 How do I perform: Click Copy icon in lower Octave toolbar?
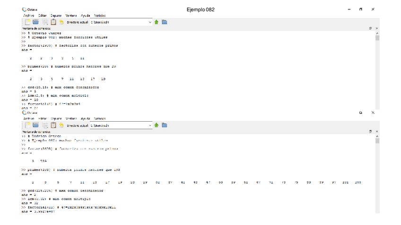click(45, 125)
